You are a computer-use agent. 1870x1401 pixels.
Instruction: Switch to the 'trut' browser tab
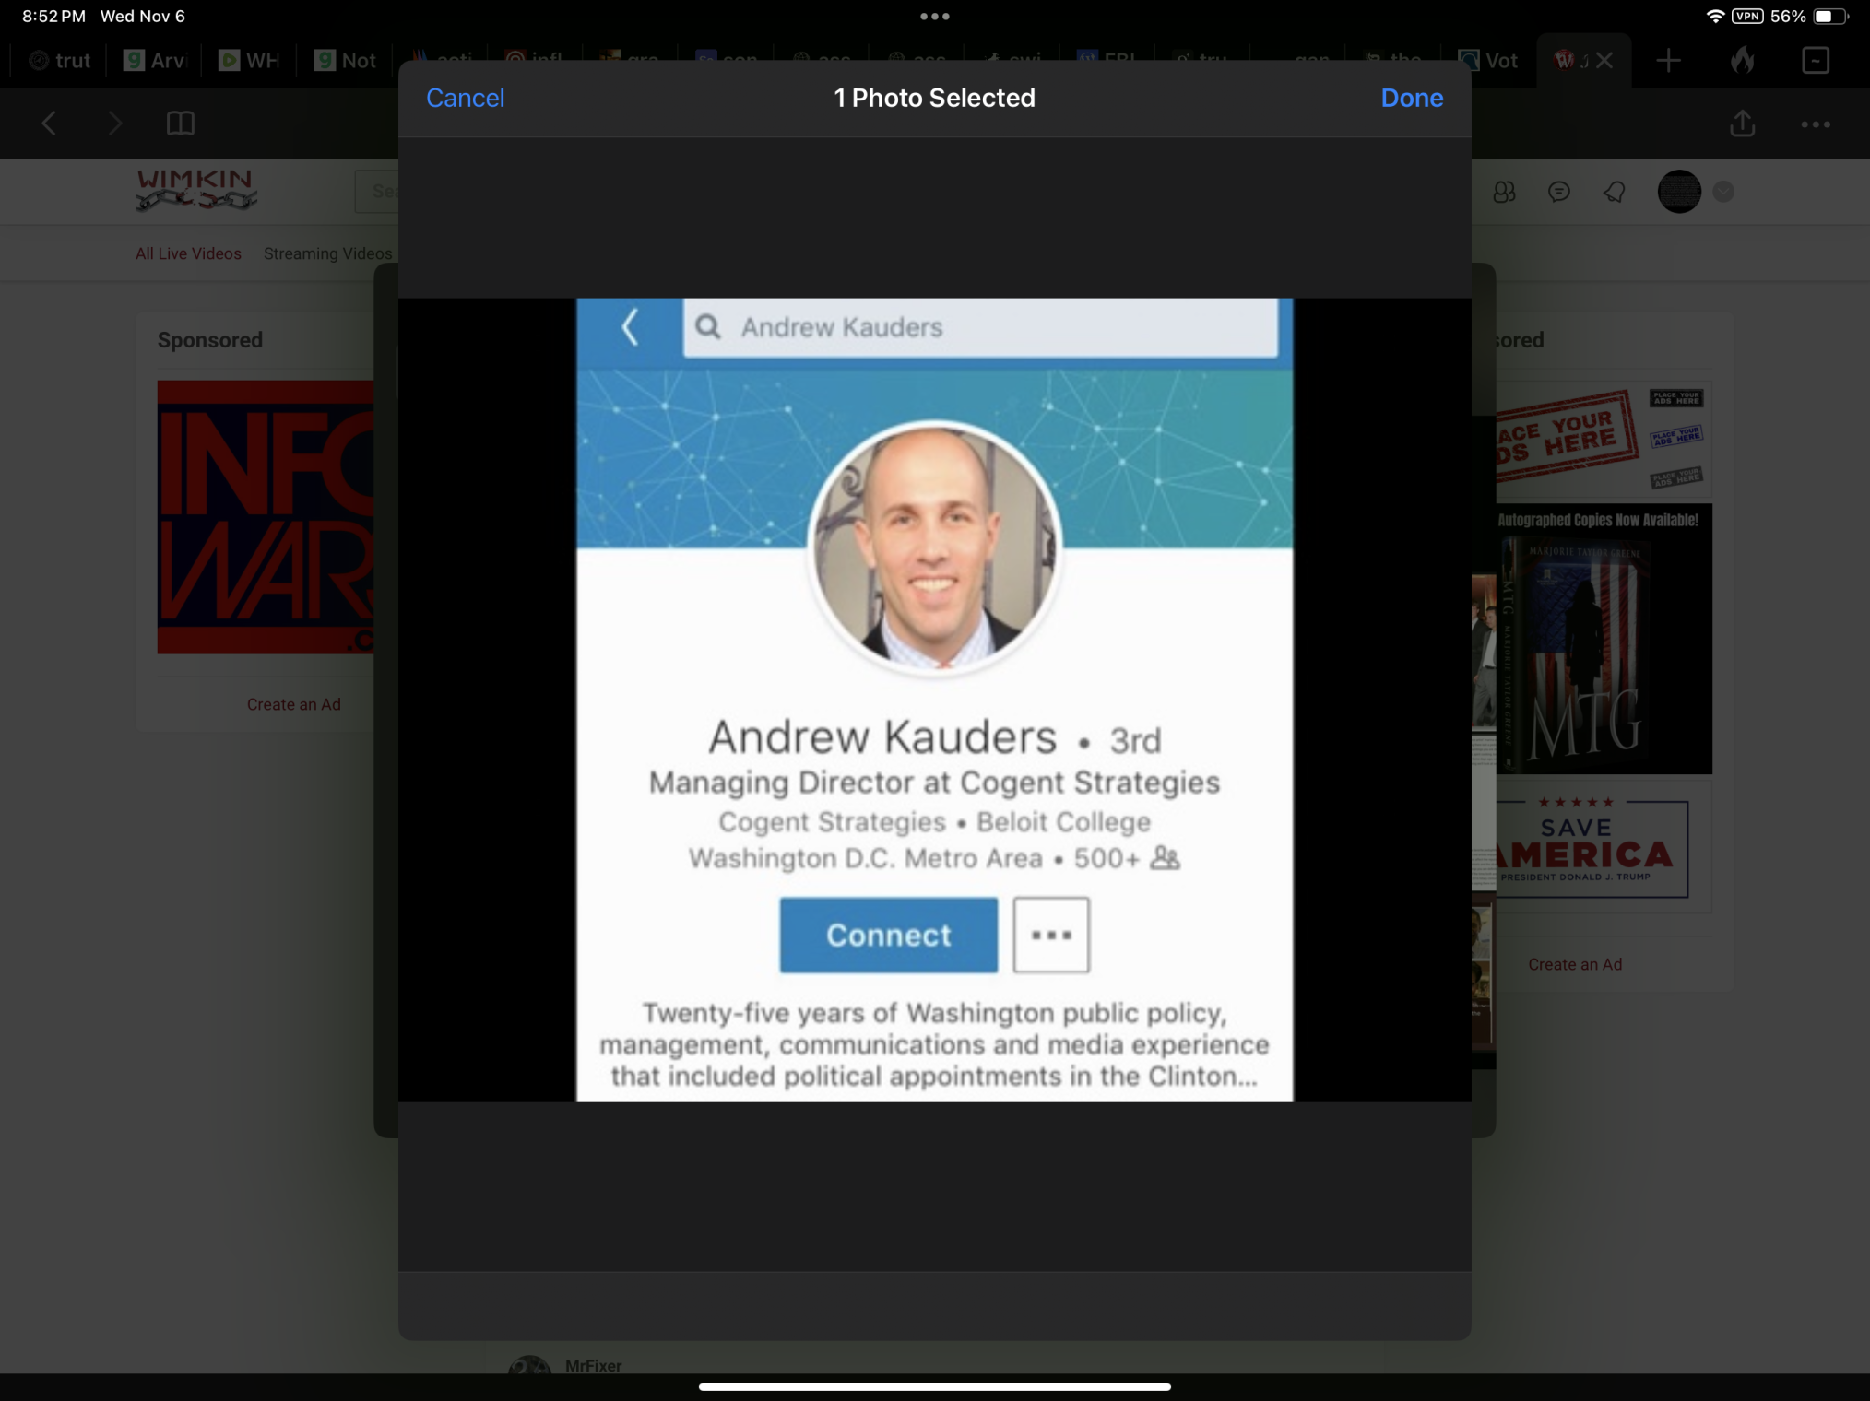pos(61,61)
